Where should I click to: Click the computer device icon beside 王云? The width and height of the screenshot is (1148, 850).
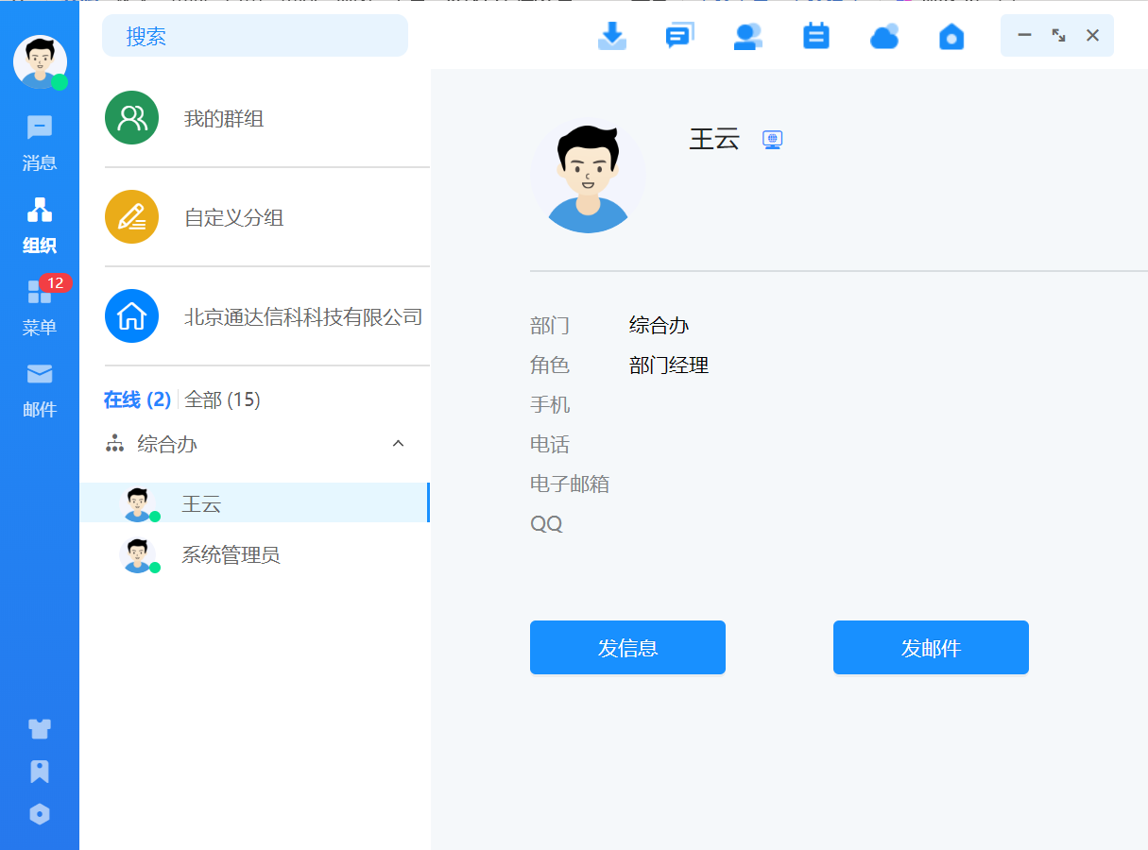click(772, 140)
